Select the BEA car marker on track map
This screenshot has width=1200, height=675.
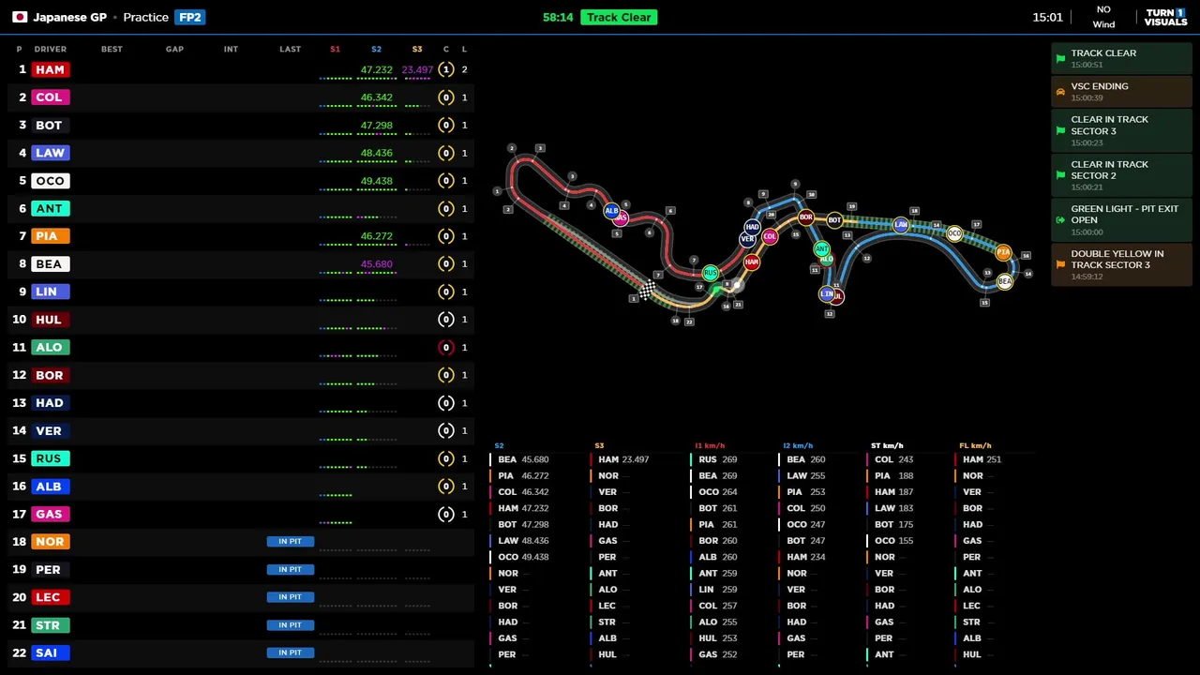pos(1005,281)
